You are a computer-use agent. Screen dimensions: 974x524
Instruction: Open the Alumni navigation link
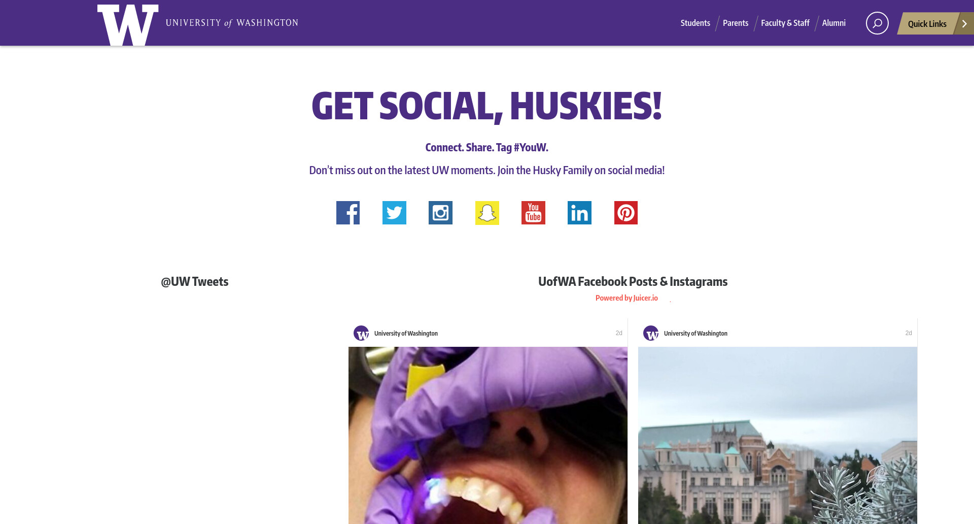(833, 23)
